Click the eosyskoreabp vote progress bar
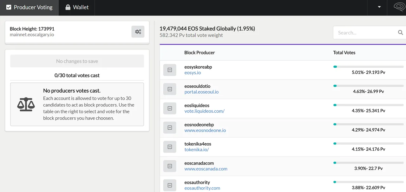406x192 pixels. [368, 67]
